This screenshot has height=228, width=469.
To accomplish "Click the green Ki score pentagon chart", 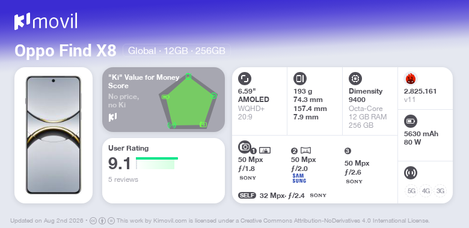I will coord(188,101).
